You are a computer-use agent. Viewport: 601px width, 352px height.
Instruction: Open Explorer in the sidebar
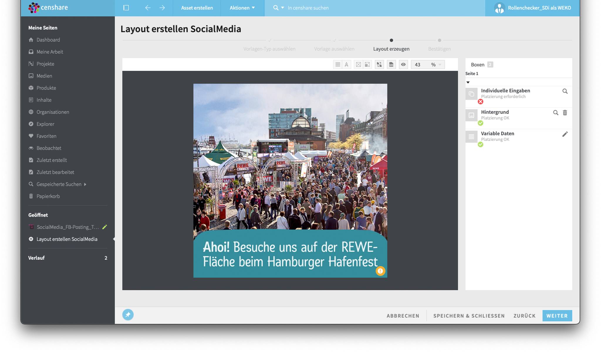coord(45,124)
